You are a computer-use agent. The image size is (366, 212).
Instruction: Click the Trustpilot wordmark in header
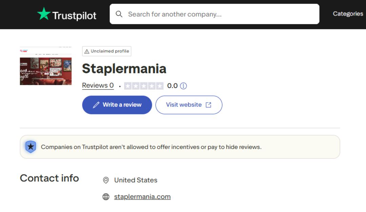coord(74,15)
